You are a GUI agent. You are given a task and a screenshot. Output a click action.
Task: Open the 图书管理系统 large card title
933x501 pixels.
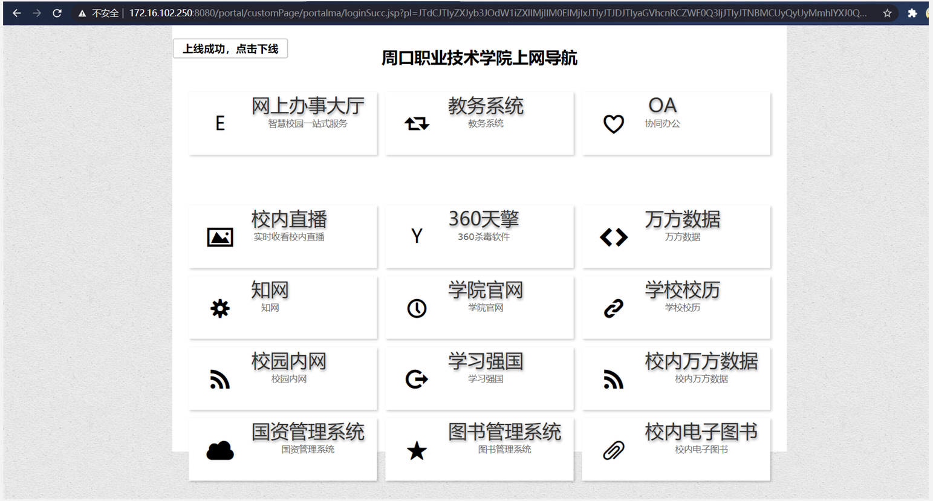click(504, 433)
